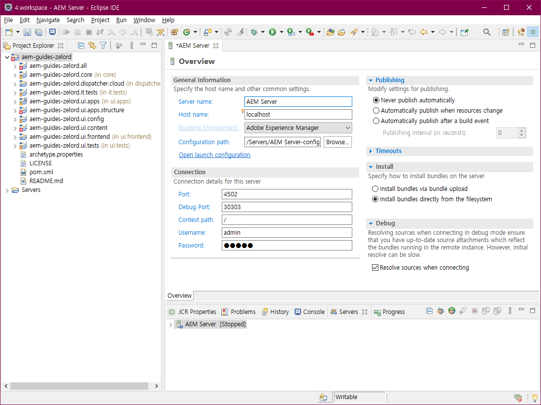Click the yellow Back navigation arrow
This screenshot has height=405, width=541.
click(424, 32)
